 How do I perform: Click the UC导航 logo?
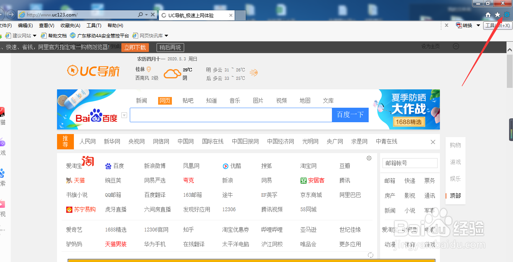(93, 71)
